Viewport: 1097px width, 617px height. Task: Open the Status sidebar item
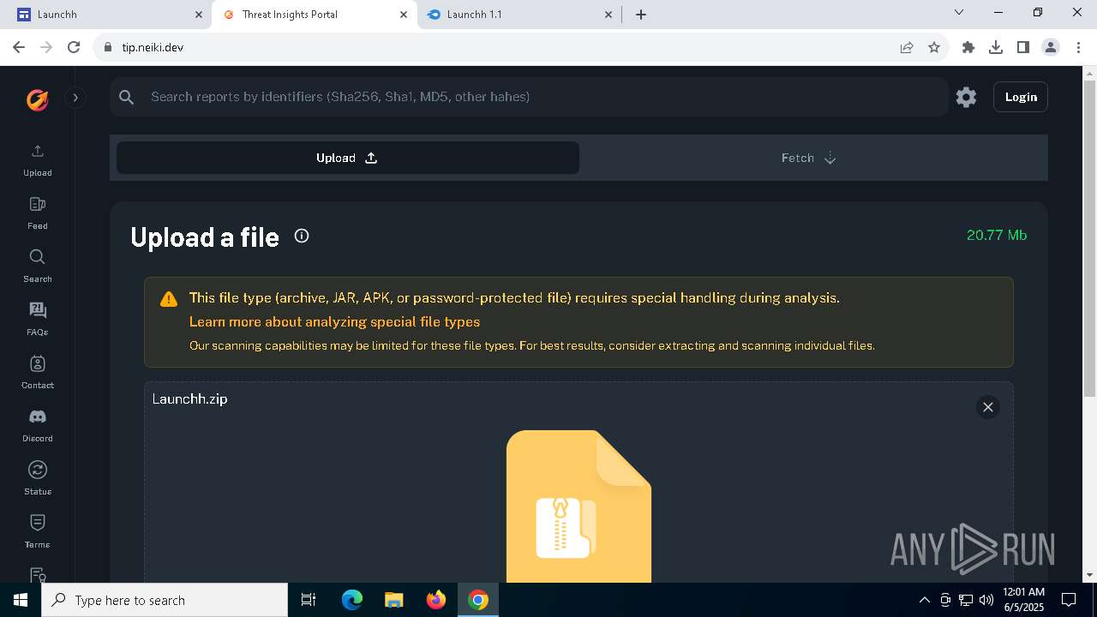tap(38, 479)
